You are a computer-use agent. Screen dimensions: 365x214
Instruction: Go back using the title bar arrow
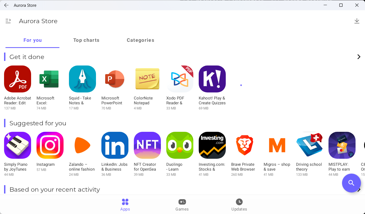coord(6,5)
